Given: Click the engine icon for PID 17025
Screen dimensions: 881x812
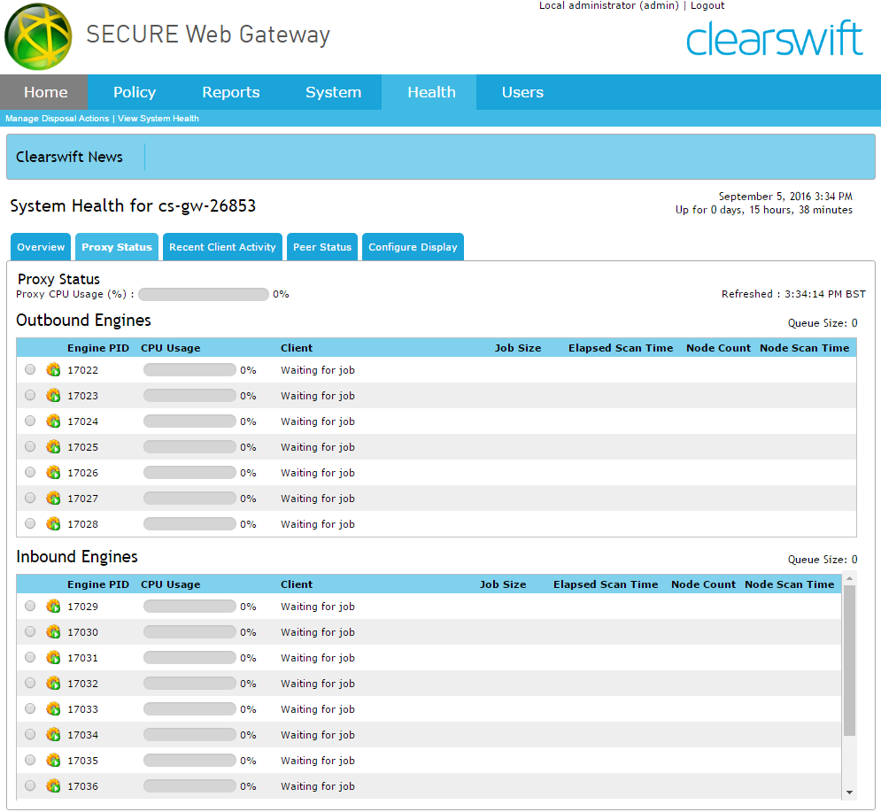Looking at the screenshot, I should point(53,447).
